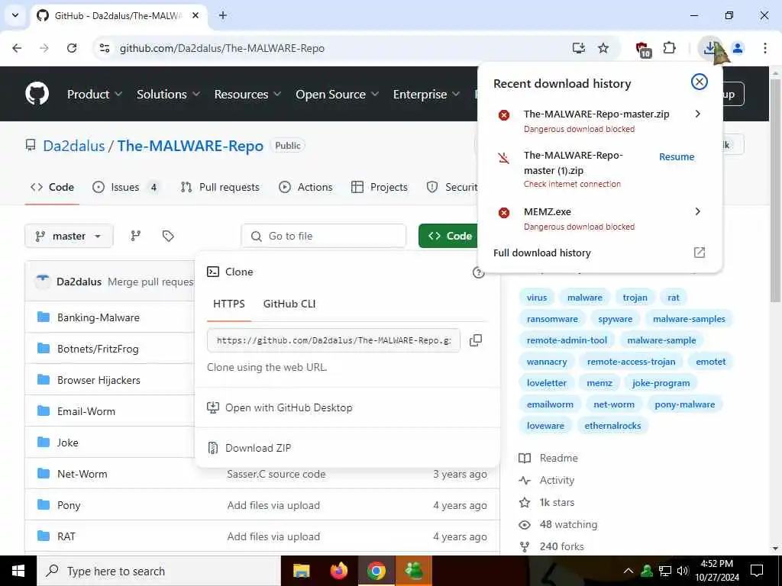Click the green Code button
Viewport: 782px width, 586px height.
coord(449,236)
